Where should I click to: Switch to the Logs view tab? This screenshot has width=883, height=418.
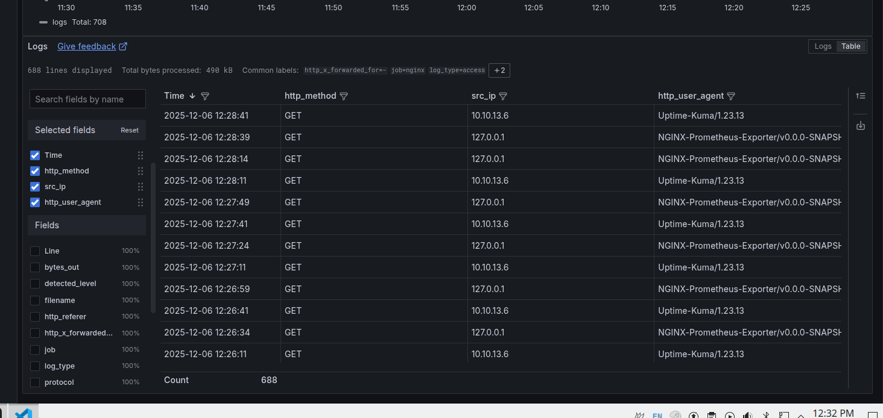[823, 46]
